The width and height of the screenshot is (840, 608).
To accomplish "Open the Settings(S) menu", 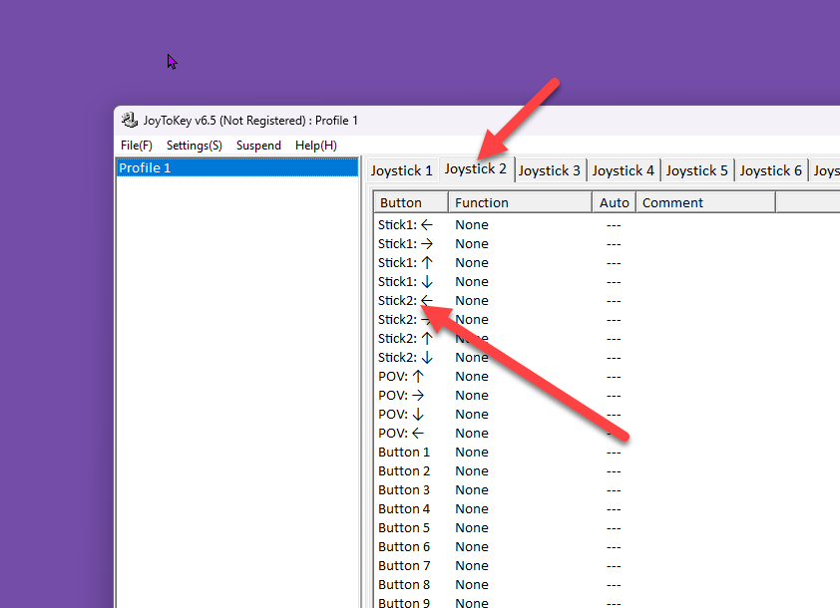I will click(x=194, y=146).
